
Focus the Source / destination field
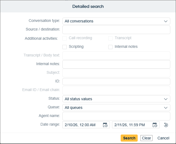click(116, 30)
